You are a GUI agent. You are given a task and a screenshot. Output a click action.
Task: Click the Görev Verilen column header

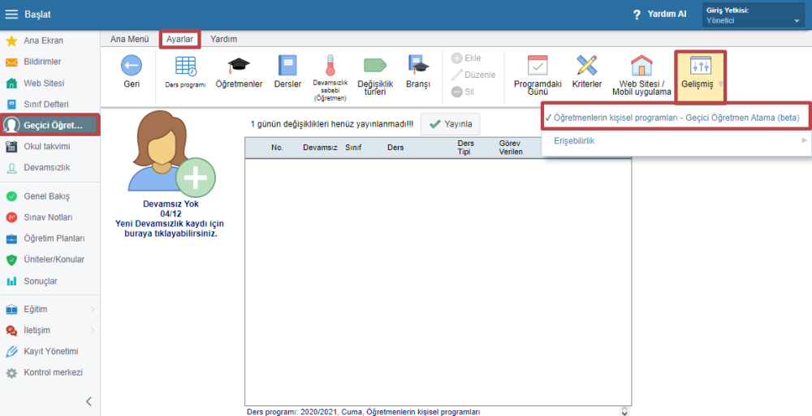point(511,148)
